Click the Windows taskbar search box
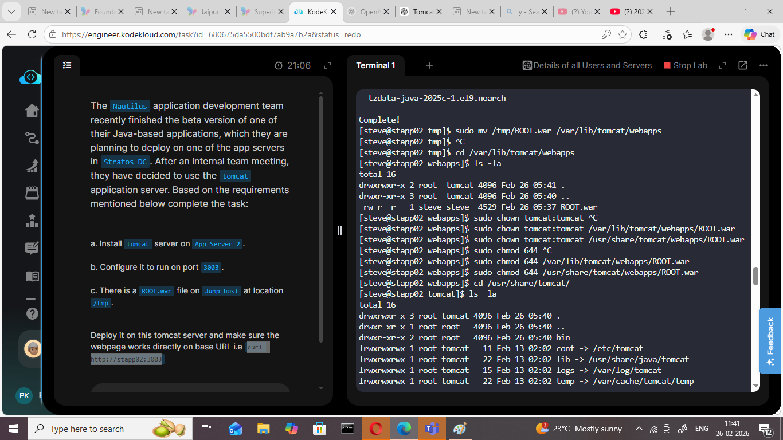This screenshot has height=440, width=783. (110, 429)
